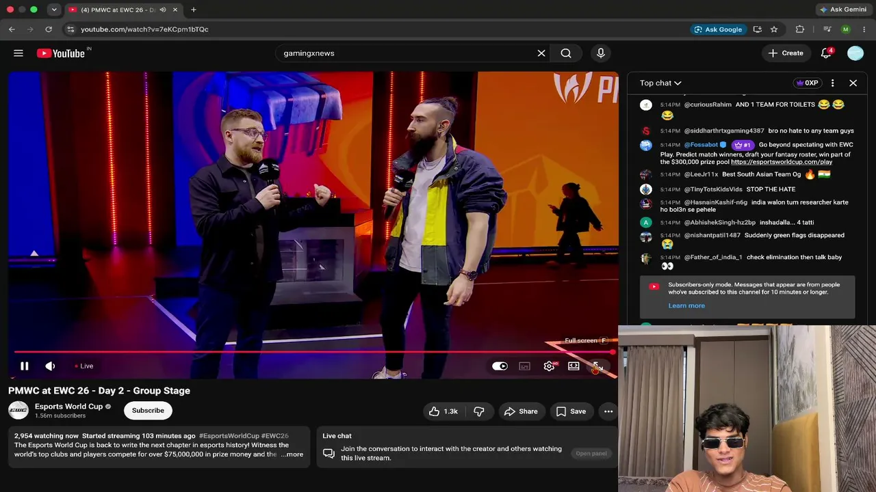Open the YouTube guide hamburger menu

click(x=18, y=53)
